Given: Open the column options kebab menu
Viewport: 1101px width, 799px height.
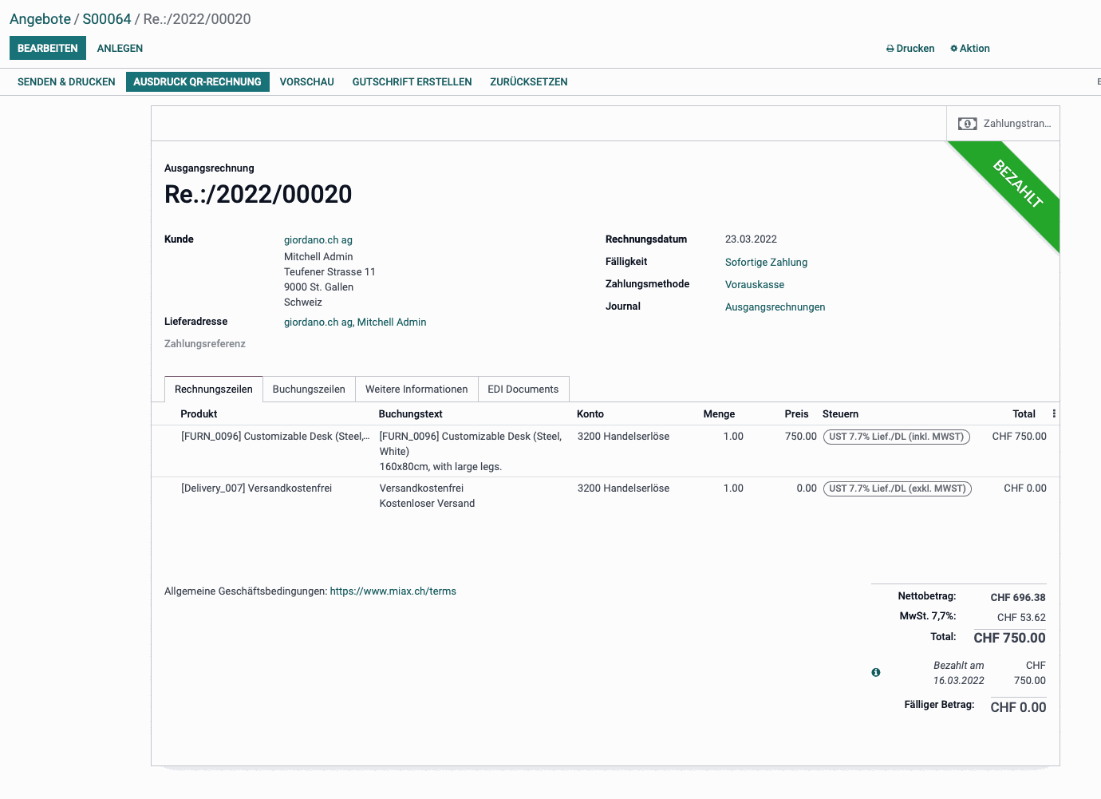Looking at the screenshot, I should point(1054,413).
